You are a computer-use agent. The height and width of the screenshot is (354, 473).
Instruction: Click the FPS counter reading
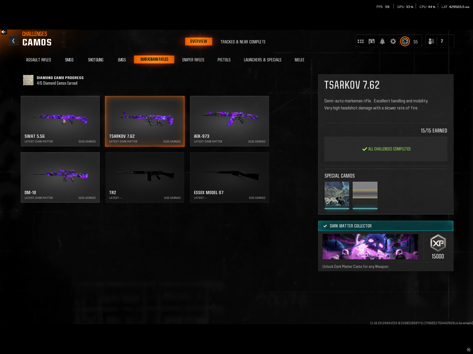(383, 7)
